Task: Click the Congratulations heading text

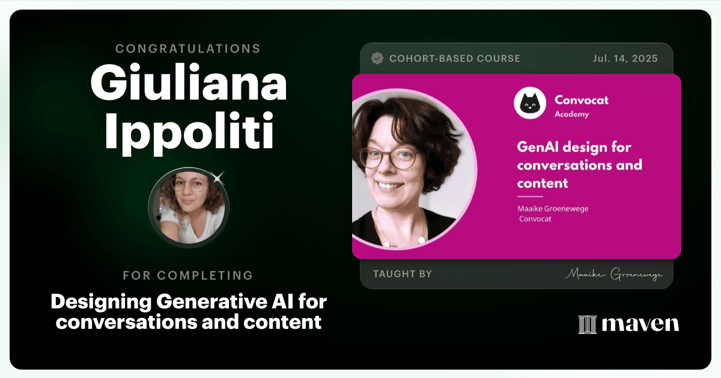Action: pyautogui.click(x=188, y=49)
